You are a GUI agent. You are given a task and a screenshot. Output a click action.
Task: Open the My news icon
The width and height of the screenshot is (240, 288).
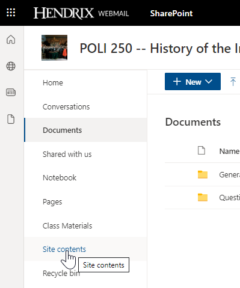click(11, 93)
